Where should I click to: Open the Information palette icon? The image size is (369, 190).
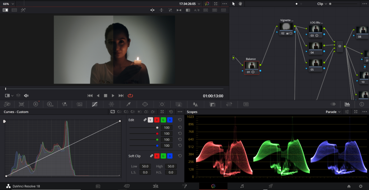pos(362,104)
